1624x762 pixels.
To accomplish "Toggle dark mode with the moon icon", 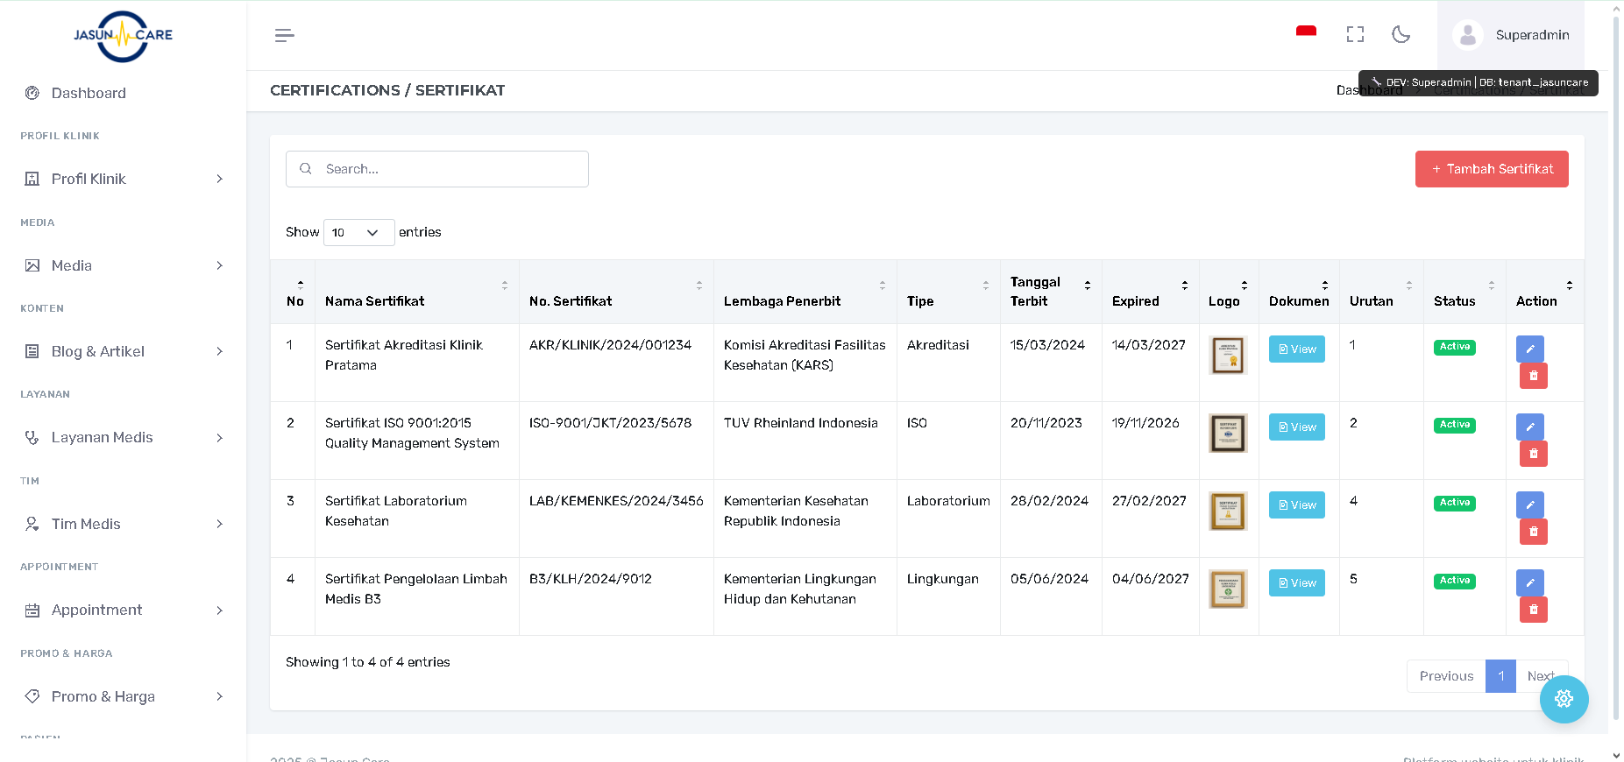I will click(1401, 34).
